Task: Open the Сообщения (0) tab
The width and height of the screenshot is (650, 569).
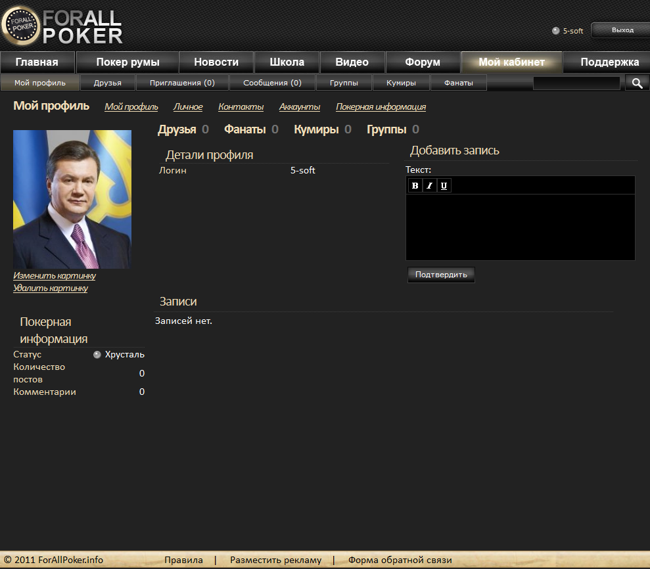Action: pos(272,83)
